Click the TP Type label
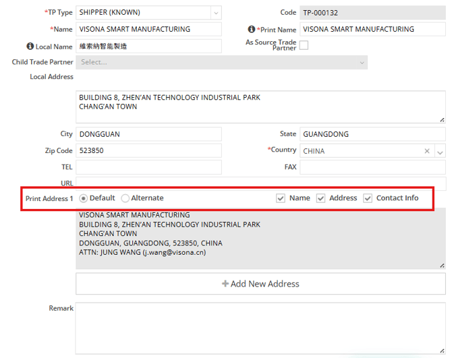 click(58, 13)
